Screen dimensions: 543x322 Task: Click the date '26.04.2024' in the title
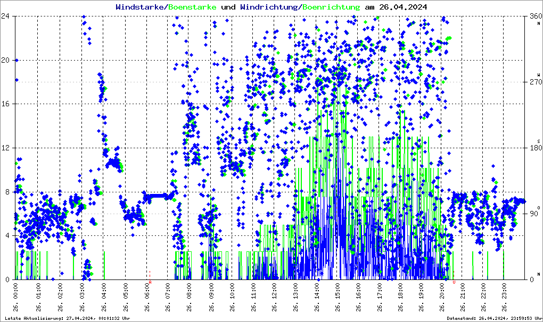click(403, 7)
